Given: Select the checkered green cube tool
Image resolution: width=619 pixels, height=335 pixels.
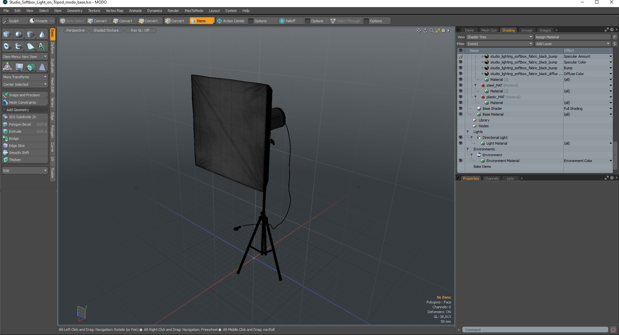Looking at the screenshot, I should point(31,67).
